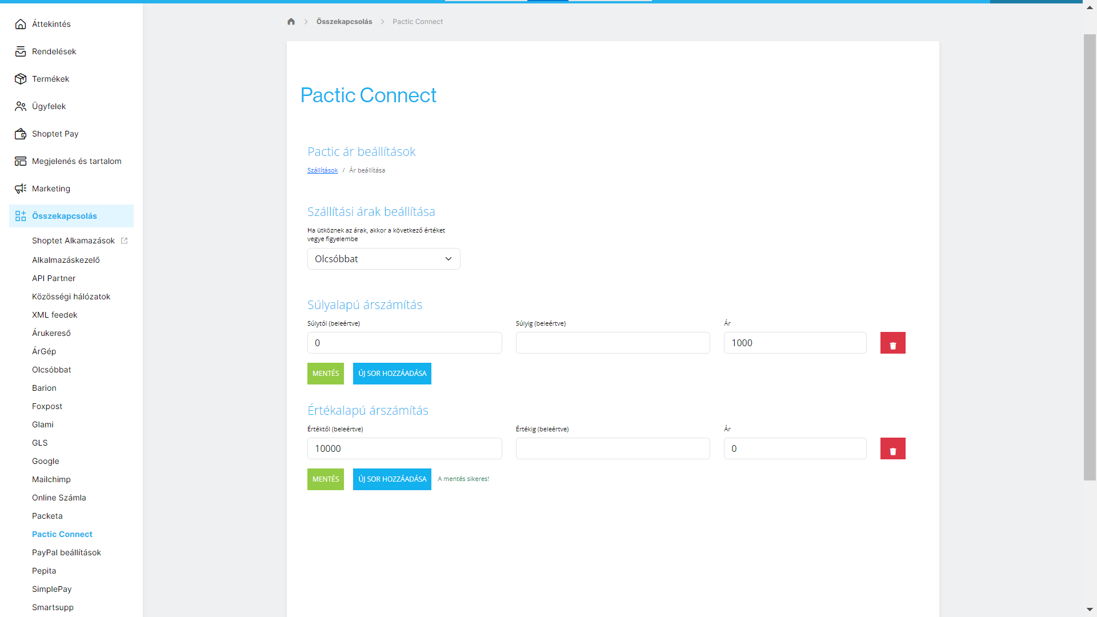This screenshot has width=1097, height=617.
Task: Open Glami submenu item
Action: point(43,424)
